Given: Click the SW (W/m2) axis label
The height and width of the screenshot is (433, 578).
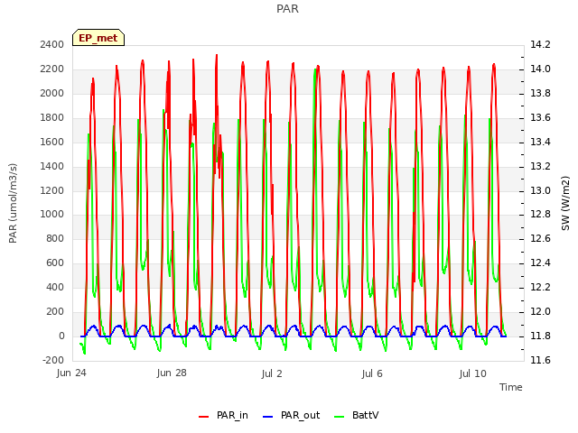Looking at the screenshot, I should click(x=565, y=203).
